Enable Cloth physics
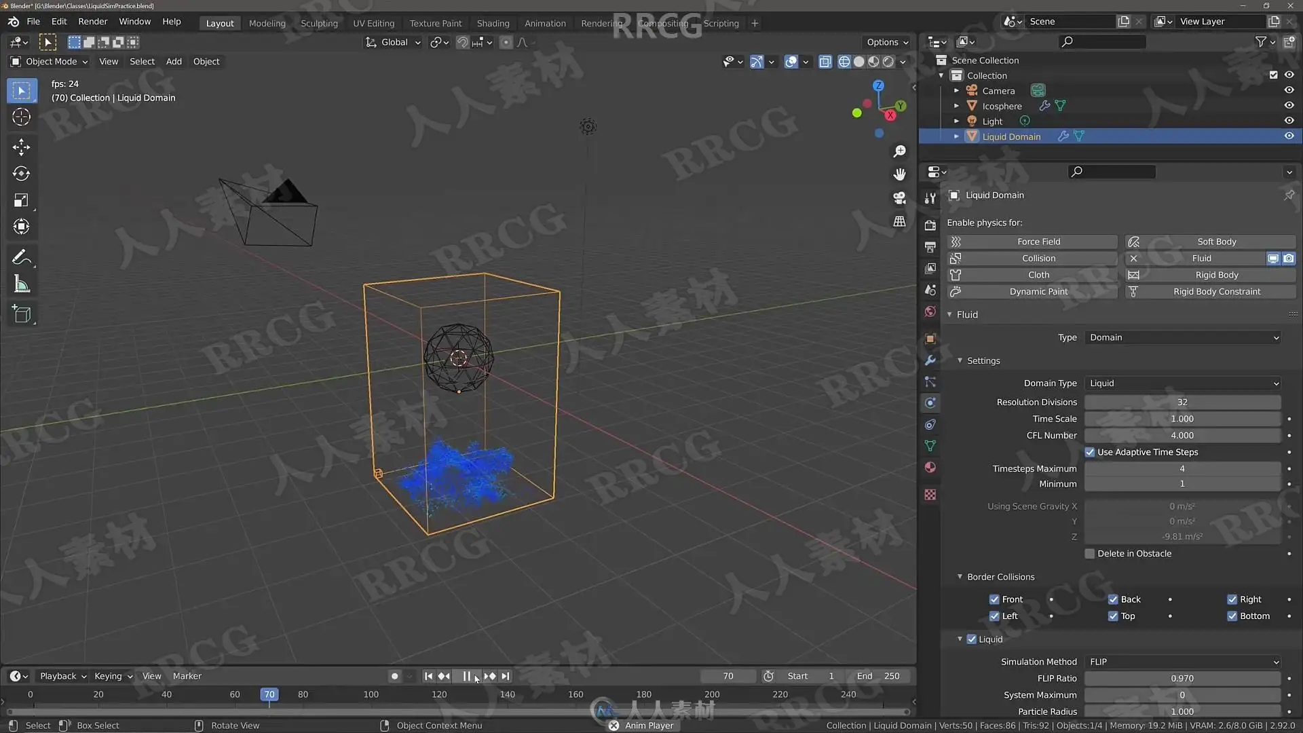This screenshot has height=733, width=1303. (x=1032, y=275)
